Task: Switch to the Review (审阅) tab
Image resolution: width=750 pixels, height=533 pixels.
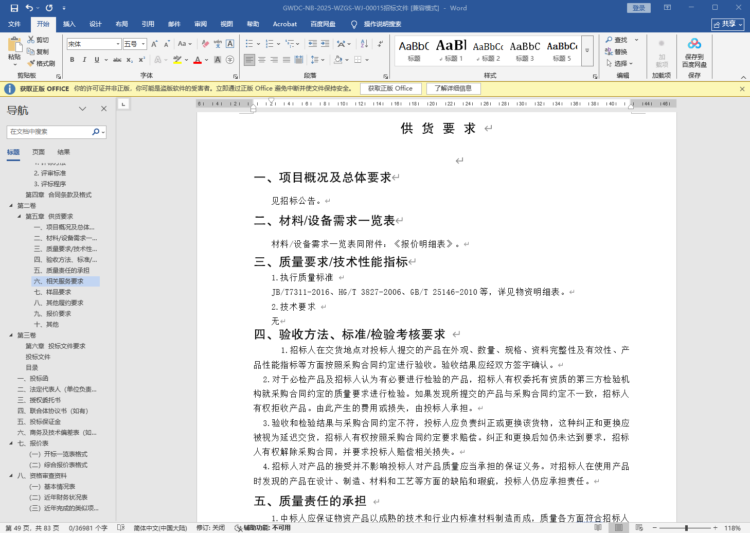Action: click(201, 24)
